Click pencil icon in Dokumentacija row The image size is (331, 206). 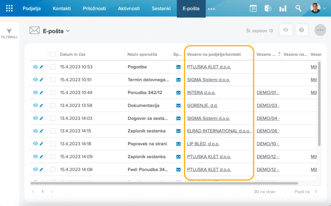pyautogui.click(x=41, y=106)
